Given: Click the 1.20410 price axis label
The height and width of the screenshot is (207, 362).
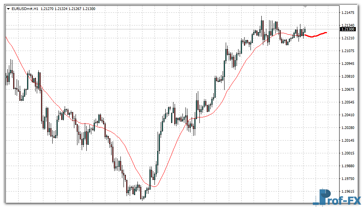Looking at the screenshot, I should (348, 115).
